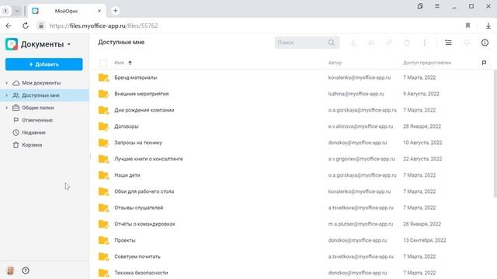Open the Техника безопасности folder
The height and width of the screenshot is (279, 497).
coord(141,273)
